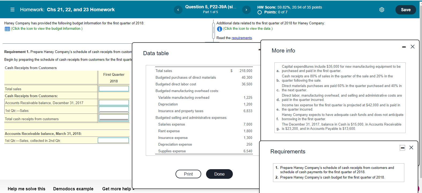422x193 pixels.
Task: Go to next question arrow
Action: pyautogui.click(x=246, y=10)
